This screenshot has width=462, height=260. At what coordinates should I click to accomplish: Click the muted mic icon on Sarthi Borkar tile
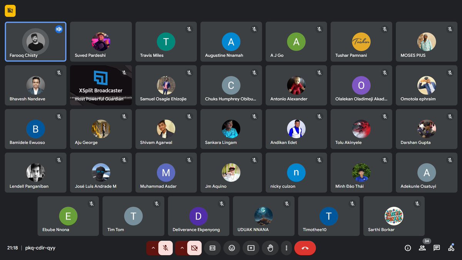[x=417, y=203]
